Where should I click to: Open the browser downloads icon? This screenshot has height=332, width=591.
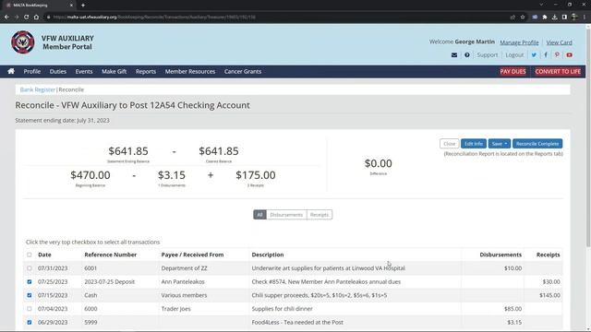coord(554,17)
